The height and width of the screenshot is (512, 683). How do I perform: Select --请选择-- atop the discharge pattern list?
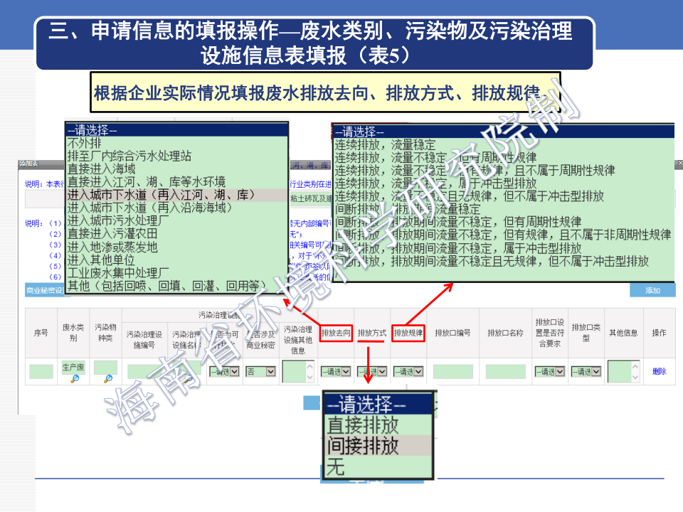point(504,132)
